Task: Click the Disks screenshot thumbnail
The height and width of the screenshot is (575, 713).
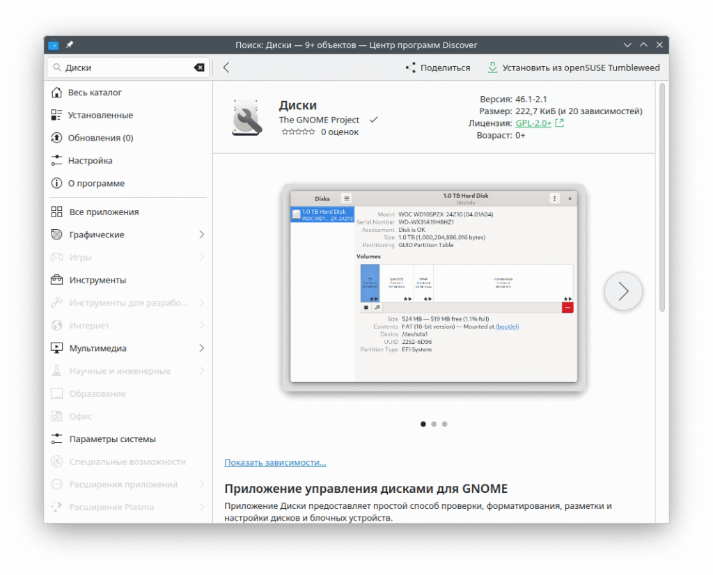Action: click(434, 287)
